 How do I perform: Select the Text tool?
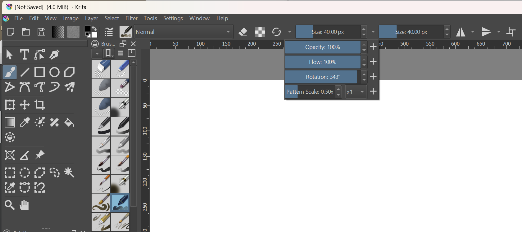[x=25, y=55]
